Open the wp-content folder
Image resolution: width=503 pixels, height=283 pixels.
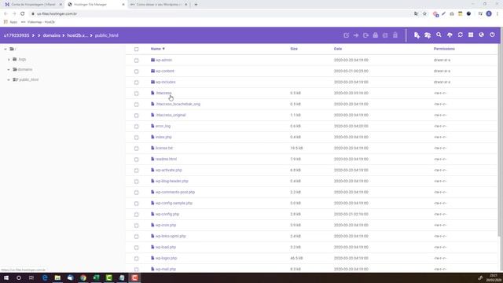click(164, 71)
